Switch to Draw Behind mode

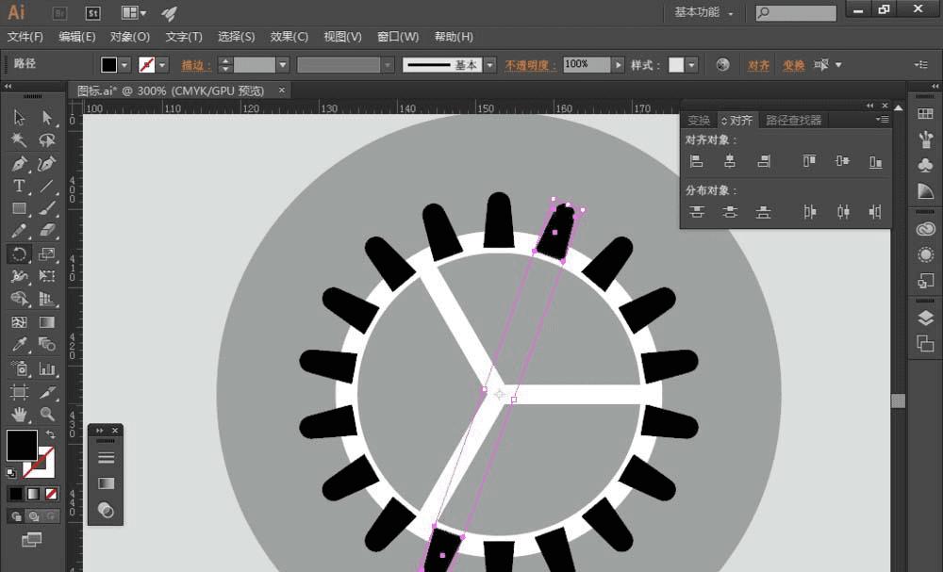coord(34,516)
